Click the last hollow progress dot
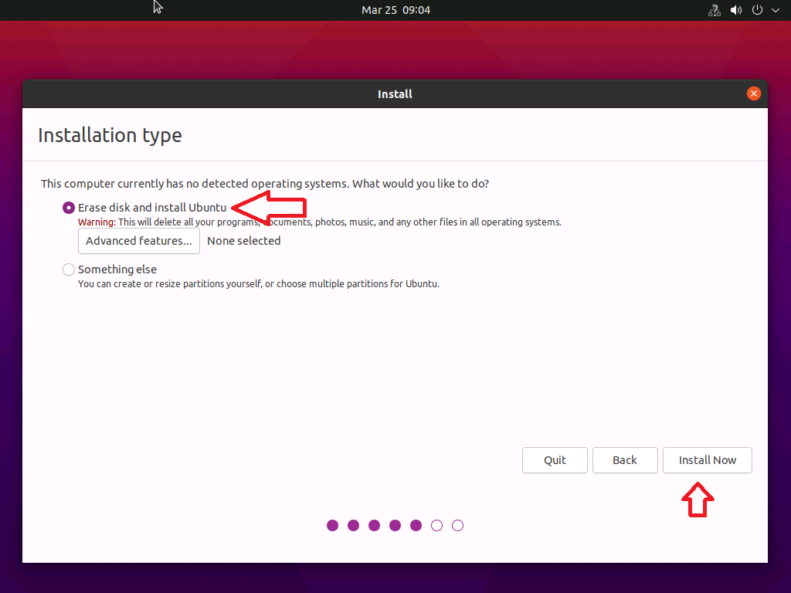 click(x=457, y=526)
